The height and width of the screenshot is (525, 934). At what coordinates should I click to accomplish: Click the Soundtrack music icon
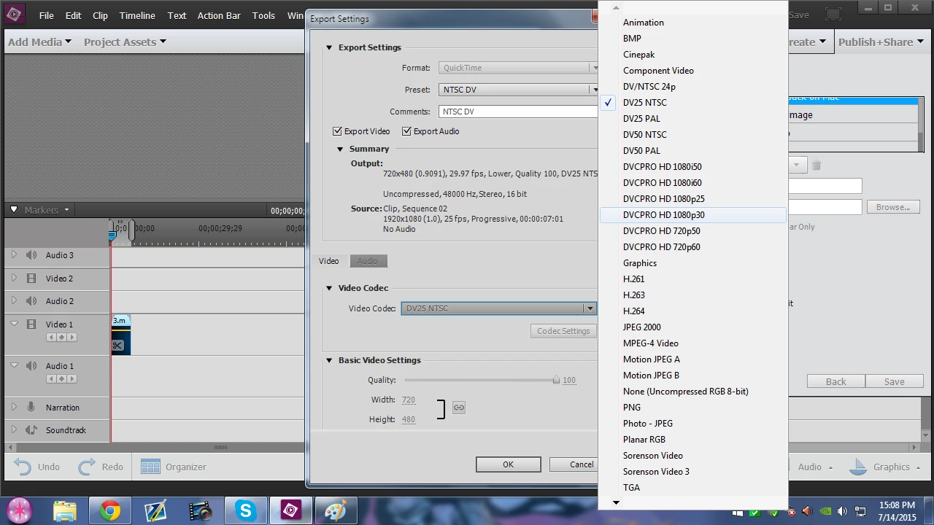pos(31,430)
